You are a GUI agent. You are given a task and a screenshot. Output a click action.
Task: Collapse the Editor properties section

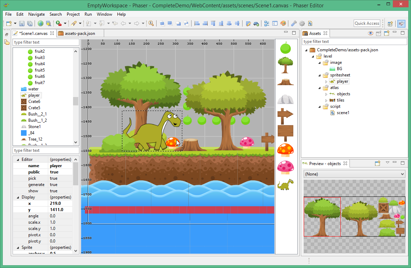point(18,160)
